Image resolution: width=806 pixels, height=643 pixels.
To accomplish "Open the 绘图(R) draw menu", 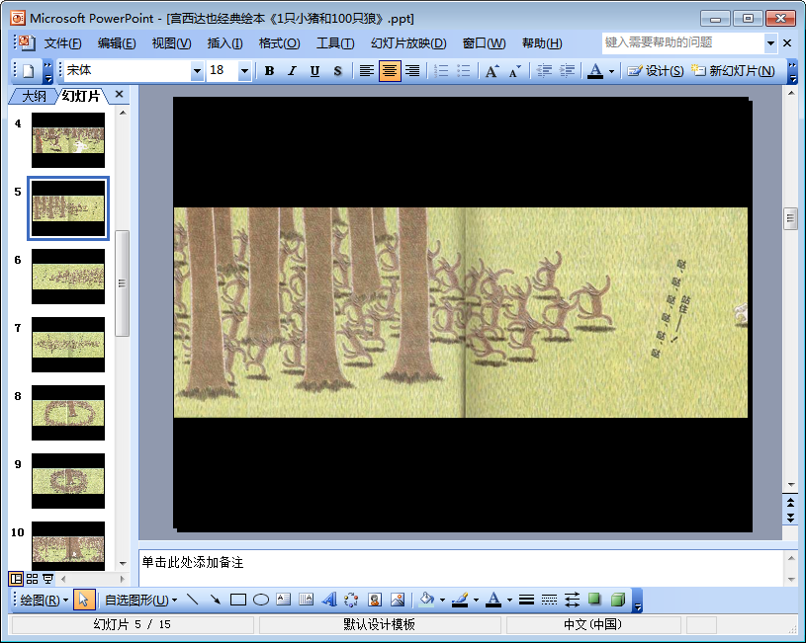I will 45,600.
